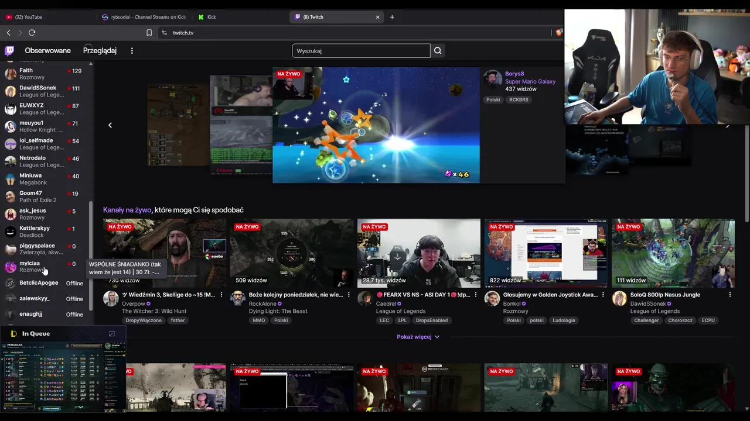Open Obserwowane page

47,51
